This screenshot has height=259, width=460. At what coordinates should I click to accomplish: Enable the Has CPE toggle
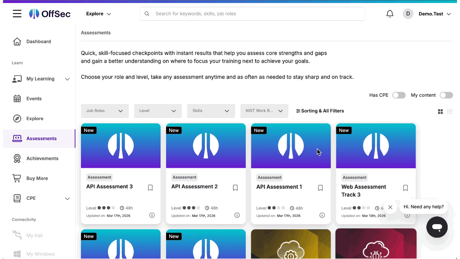click(399, 95)
